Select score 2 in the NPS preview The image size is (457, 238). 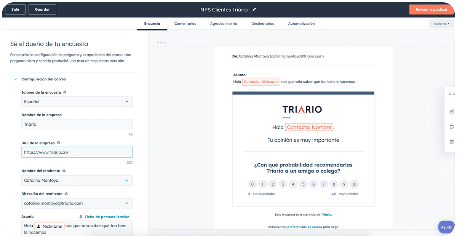273,184
